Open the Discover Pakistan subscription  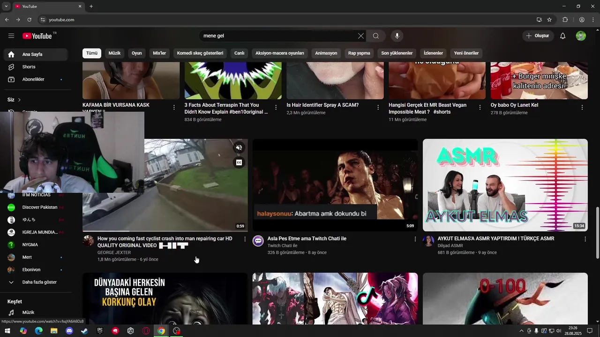[36, 207]
